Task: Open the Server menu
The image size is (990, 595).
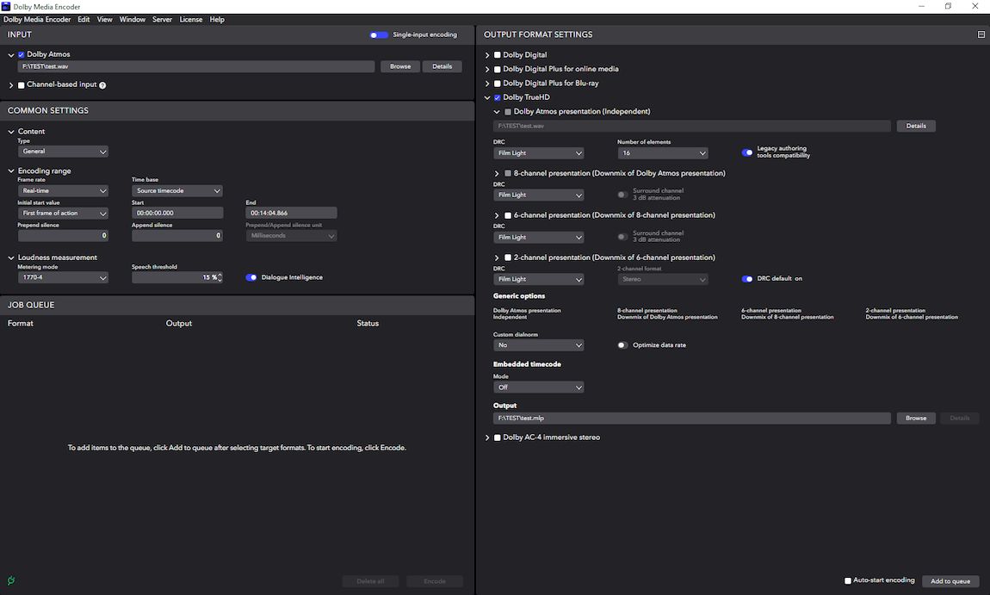Action: pyautogui.click(x=162, y=19)
